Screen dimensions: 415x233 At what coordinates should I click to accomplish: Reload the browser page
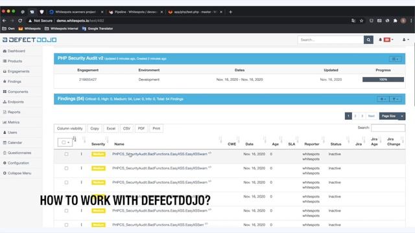point(20,21)
